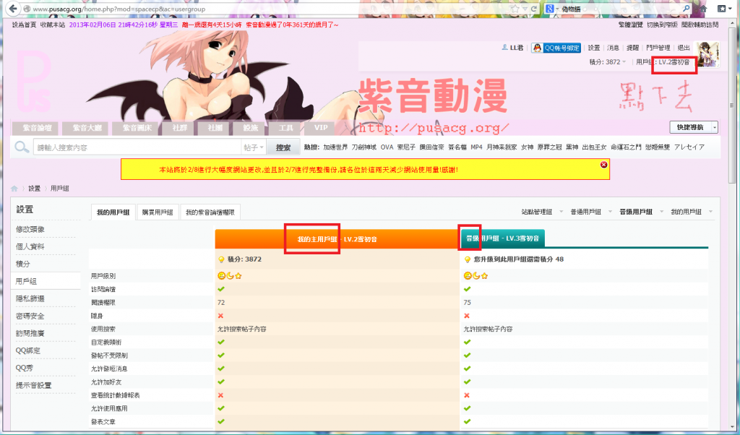Open the 紫音論壇 navigation tab
This screenshot has height=435, width=740.
35,128
